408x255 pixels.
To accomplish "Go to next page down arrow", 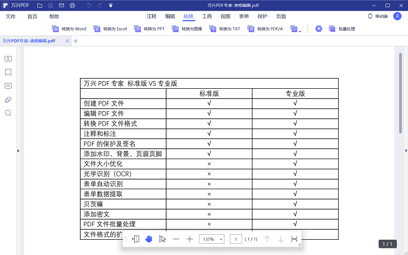I will tap(281, 239).
